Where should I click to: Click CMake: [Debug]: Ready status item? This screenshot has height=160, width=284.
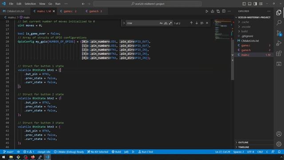[69, 152]
